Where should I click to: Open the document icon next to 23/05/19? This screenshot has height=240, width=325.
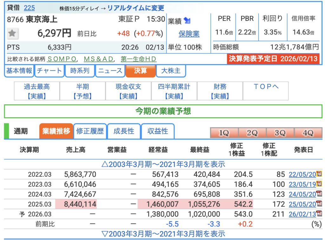click(x=319, y=184)
